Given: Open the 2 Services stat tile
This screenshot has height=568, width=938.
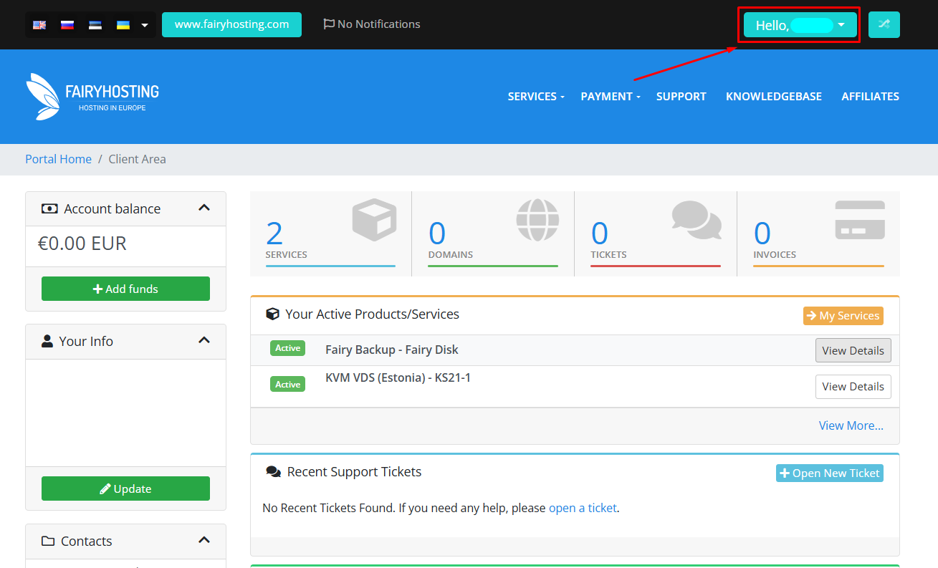Looking at the screenshot, I should pos(330,234).
